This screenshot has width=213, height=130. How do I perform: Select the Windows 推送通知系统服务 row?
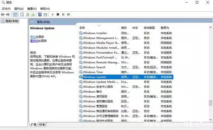[x=126, y=111]
